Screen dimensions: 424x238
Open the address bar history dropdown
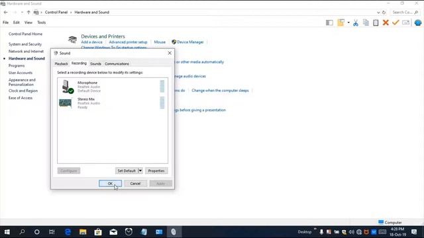point(378,13)
